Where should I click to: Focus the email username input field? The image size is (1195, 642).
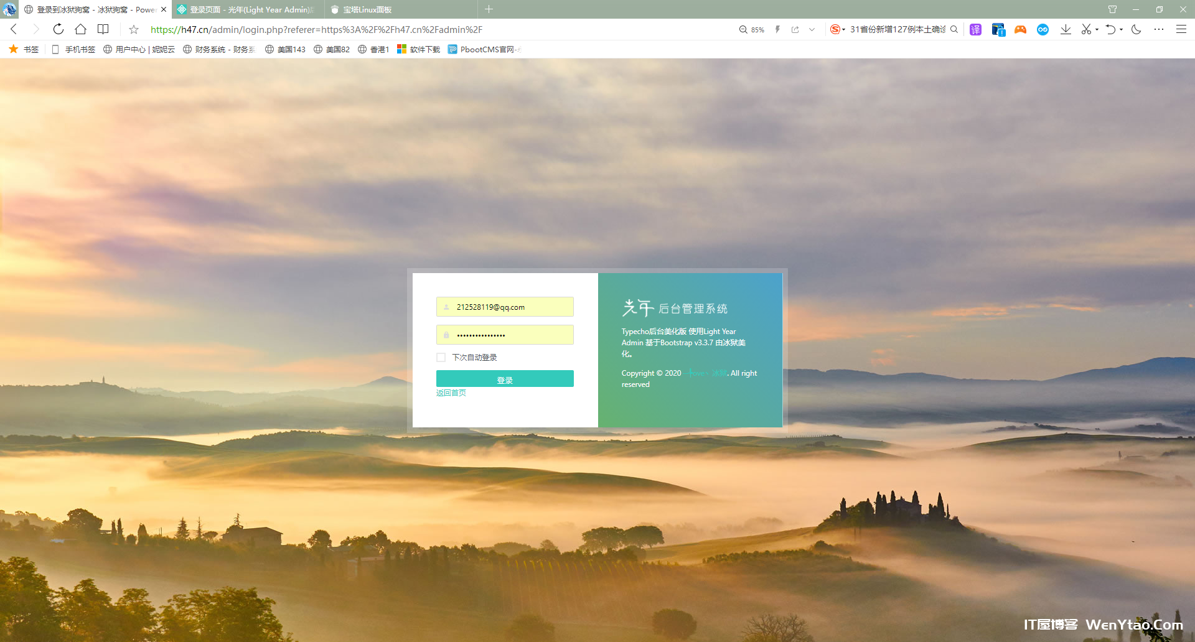point(505,307)
